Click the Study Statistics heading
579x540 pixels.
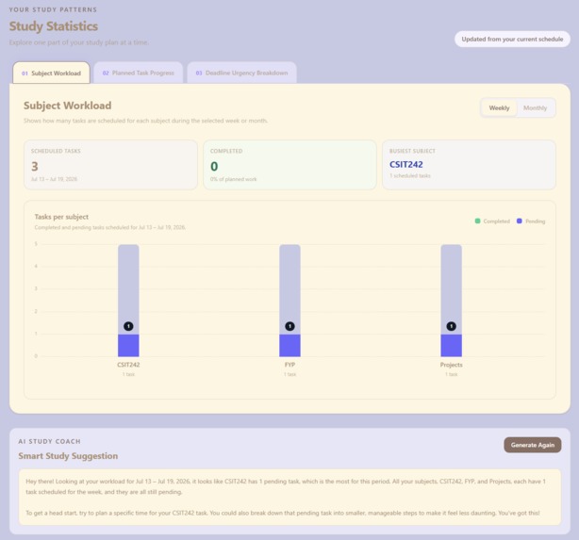tap(54, 26)
